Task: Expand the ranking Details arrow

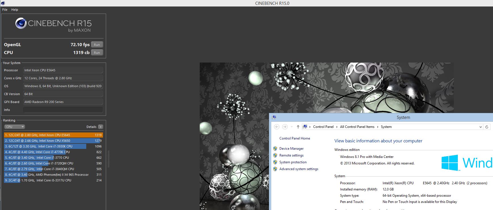Action: (x=101, y=127)
